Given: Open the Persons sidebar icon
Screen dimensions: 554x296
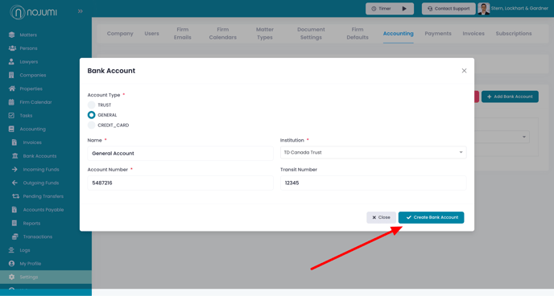Looking at the screenshot, I should pyautogui.click(x=12, y=48).
